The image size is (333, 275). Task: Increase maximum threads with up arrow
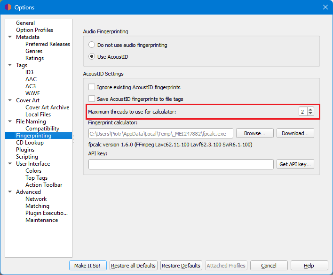tap(310, 109)
